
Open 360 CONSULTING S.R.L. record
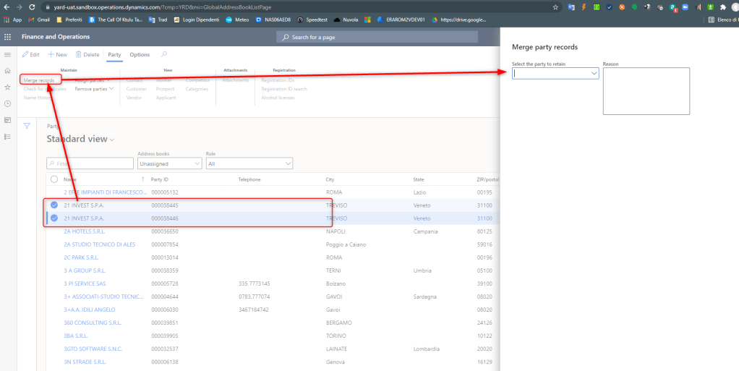93,323
